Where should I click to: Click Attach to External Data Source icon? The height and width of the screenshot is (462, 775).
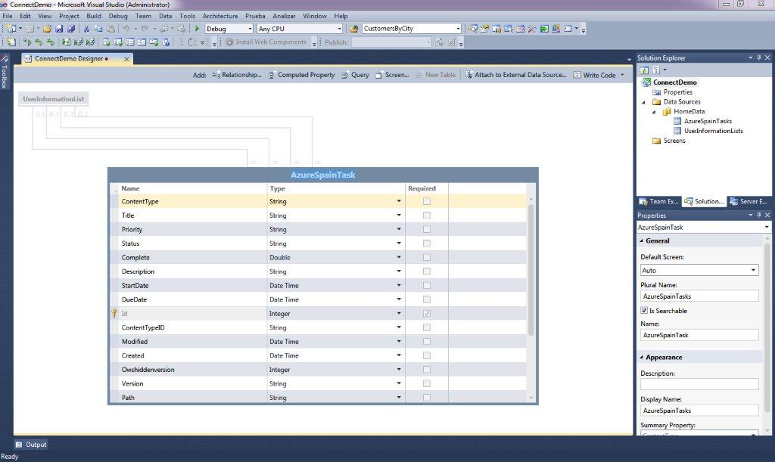point(468,75)
